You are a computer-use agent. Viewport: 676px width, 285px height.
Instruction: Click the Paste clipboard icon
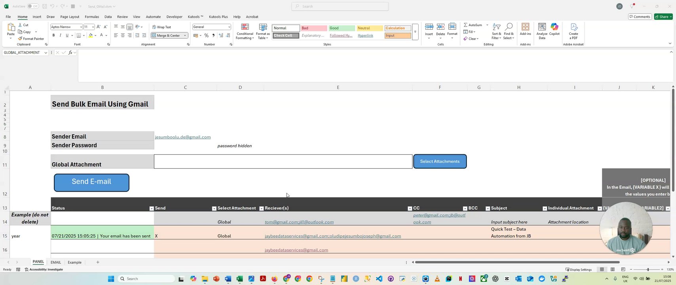(11, 28)
